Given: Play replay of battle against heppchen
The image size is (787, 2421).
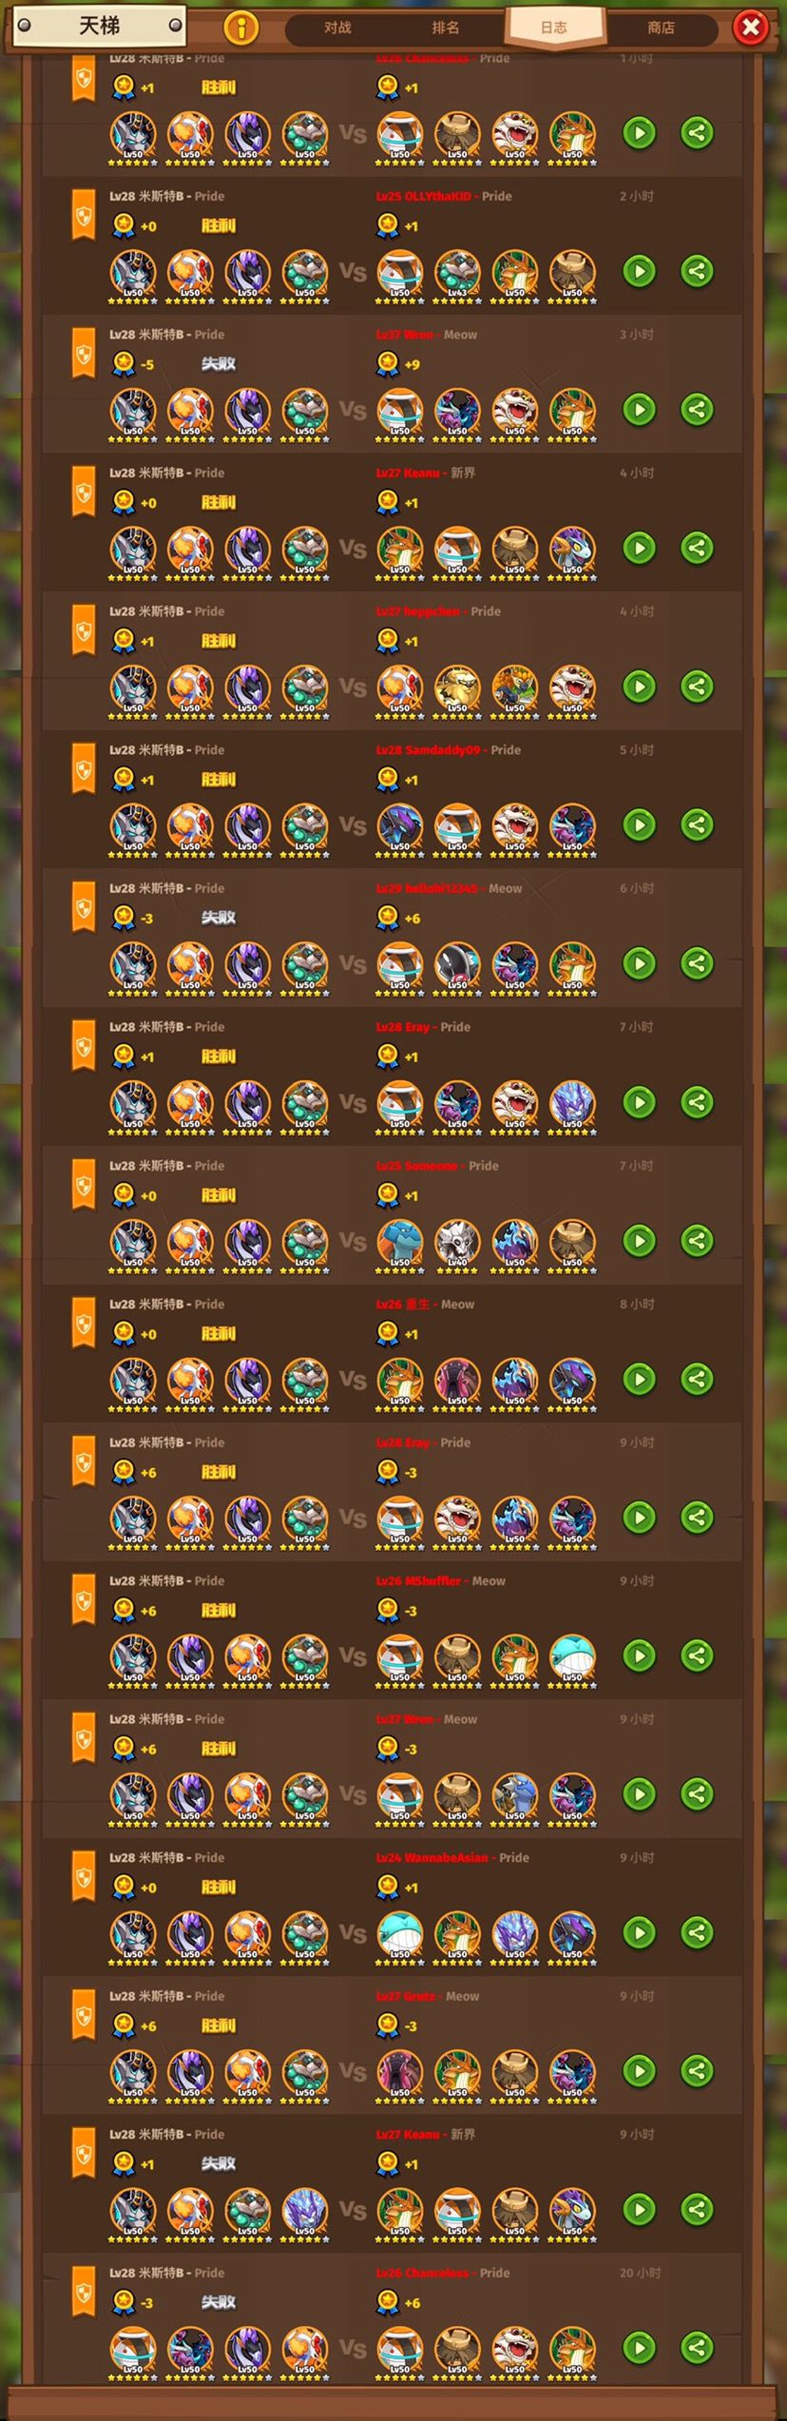Looking at the screenshot, I should coord(639,687).
